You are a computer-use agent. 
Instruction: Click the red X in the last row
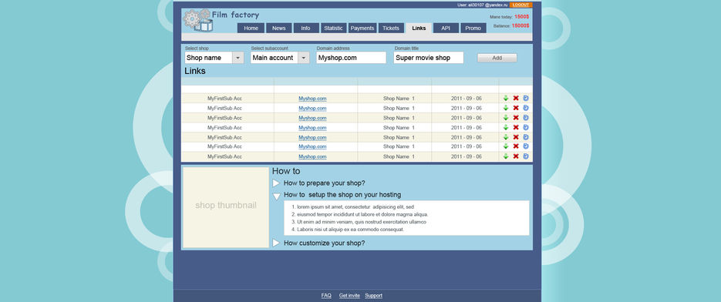pos(515,156)
